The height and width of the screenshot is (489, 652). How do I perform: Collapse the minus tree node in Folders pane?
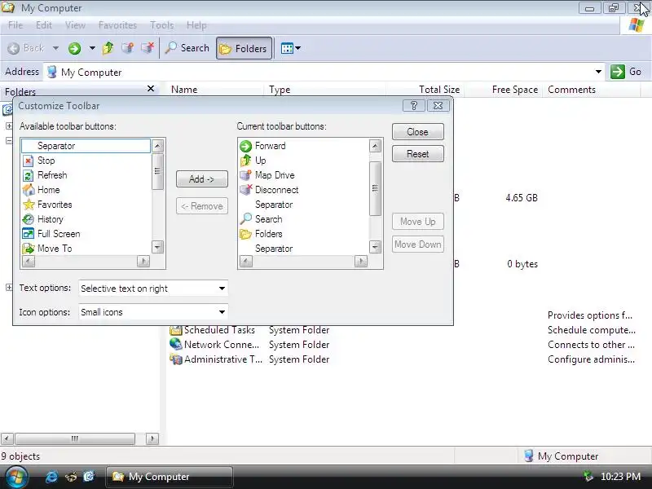(9, 140)
